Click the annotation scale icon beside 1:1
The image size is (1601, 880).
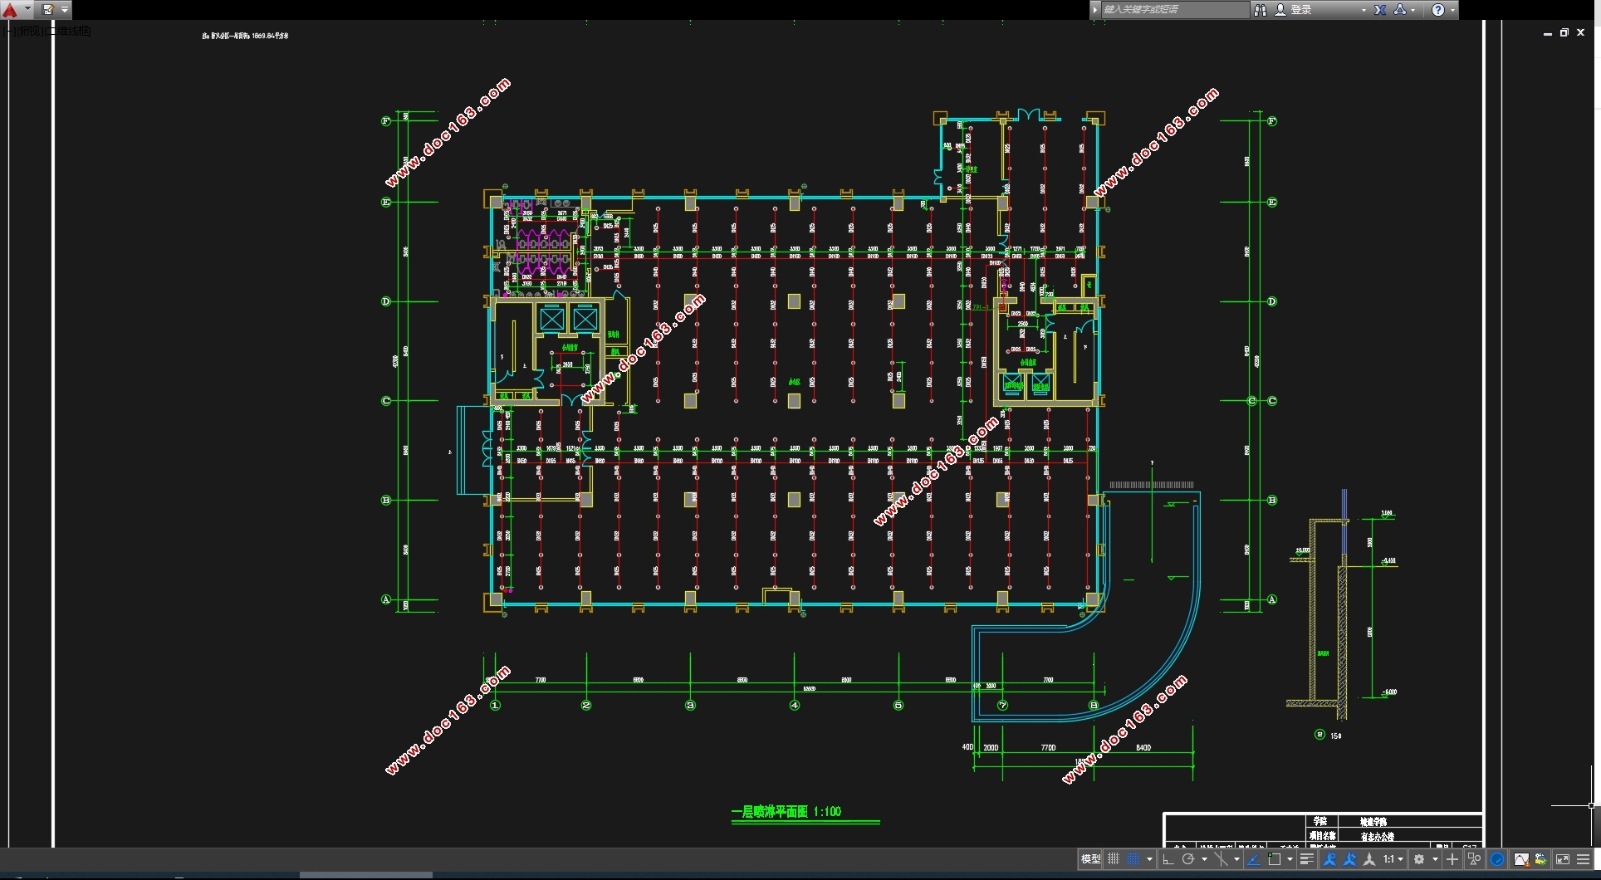click(x=1369, y=859)
